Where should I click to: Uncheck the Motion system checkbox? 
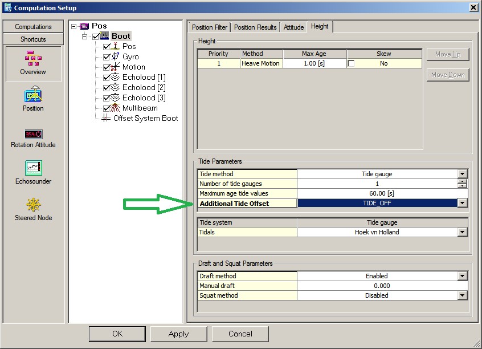107,67
